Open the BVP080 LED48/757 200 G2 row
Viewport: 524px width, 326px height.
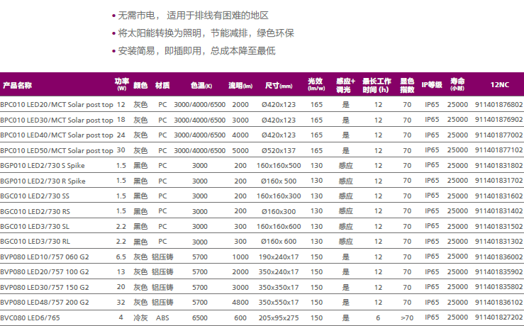pos(45,302)
